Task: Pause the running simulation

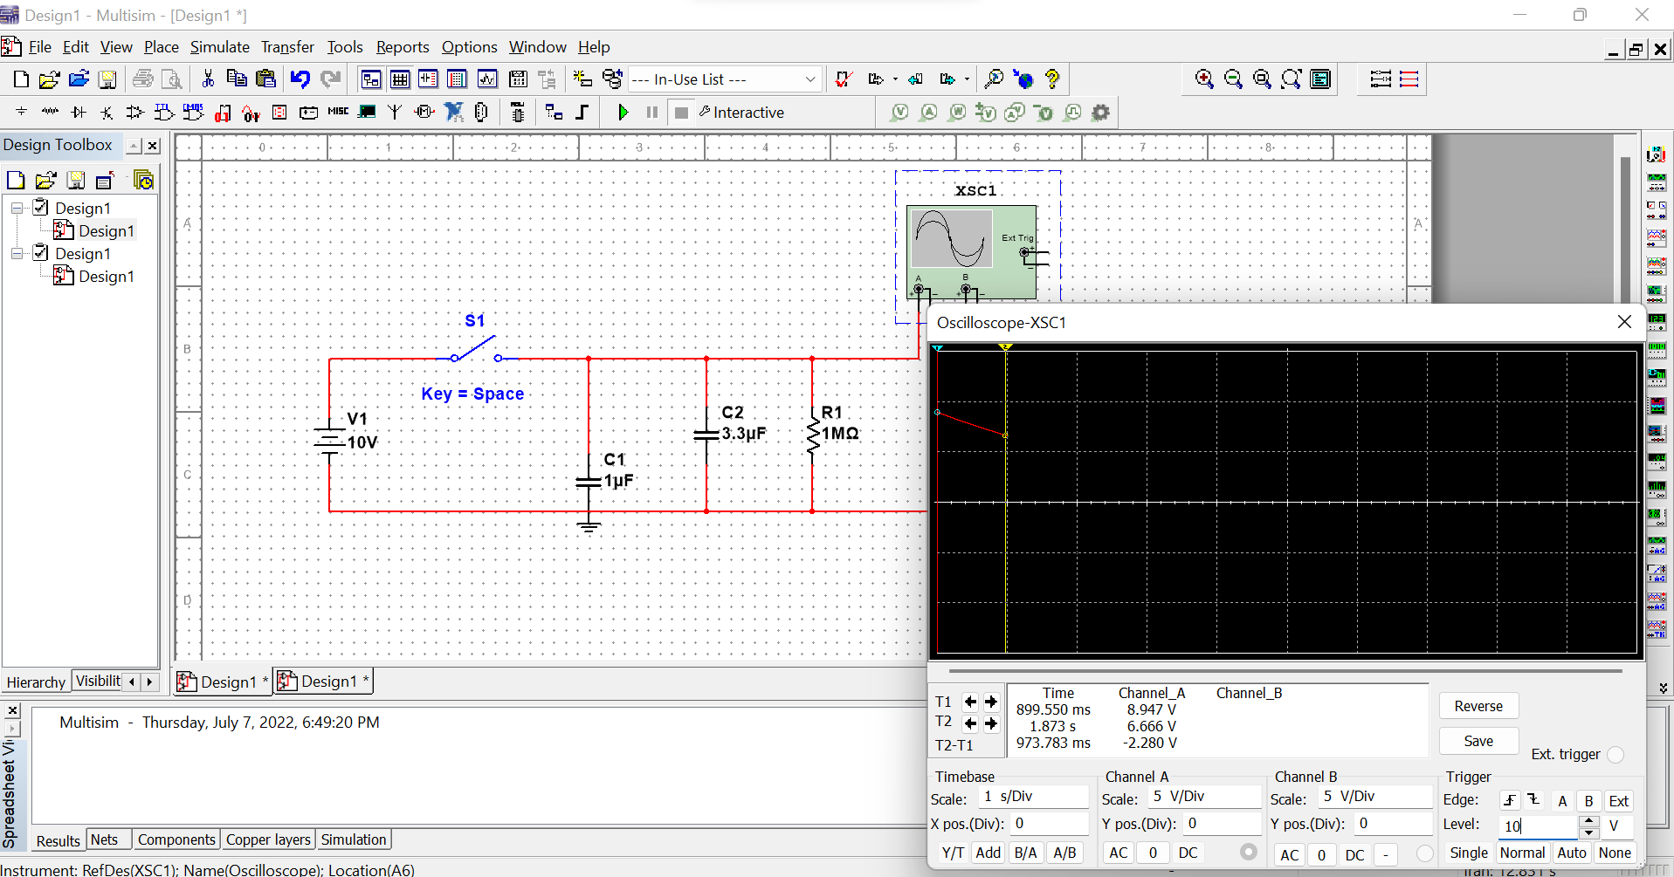Action: coord(651,112)
